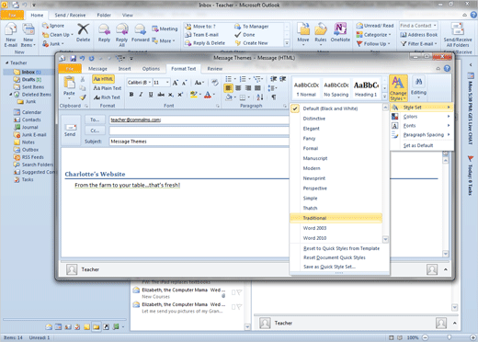This screenshot has height=342, width=478.
Task: Select the checked Default (Black and White) style
Action: tap(336, 108)
